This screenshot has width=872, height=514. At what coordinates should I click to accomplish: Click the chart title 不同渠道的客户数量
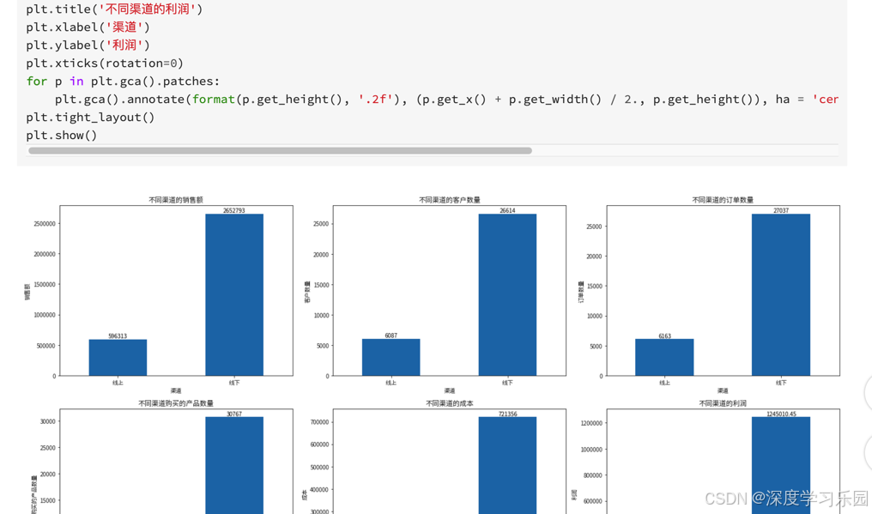point(450,200)
